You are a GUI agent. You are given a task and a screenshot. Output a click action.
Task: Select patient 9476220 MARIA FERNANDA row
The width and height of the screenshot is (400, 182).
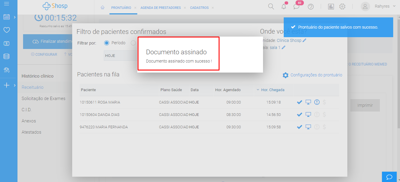click(209, 127)
